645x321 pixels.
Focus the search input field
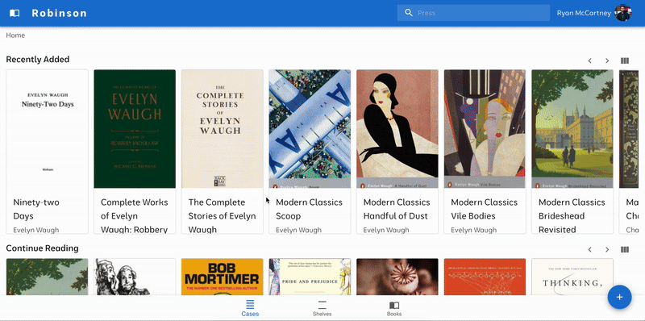[473, 13]
